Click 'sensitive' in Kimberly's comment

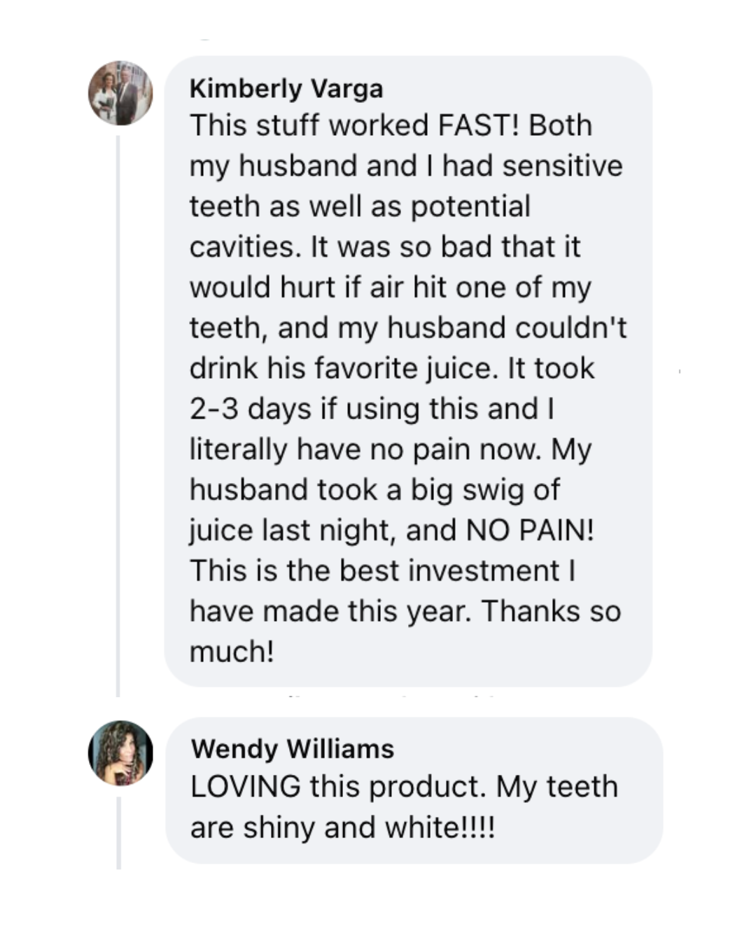click(562, 166)
